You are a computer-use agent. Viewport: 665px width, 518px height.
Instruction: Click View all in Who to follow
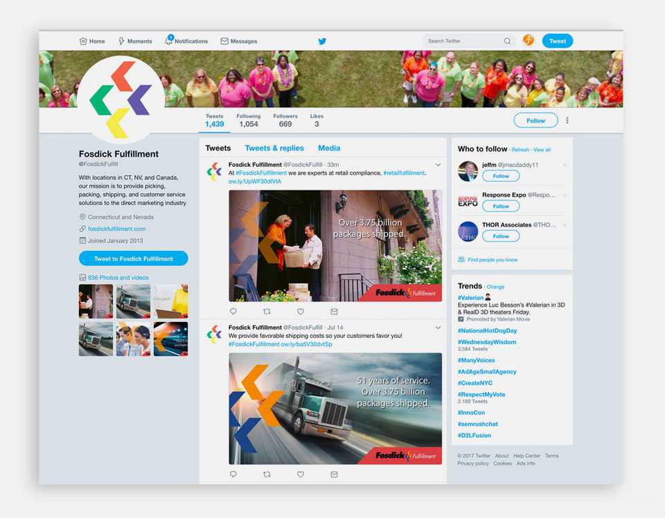(542, 150)
